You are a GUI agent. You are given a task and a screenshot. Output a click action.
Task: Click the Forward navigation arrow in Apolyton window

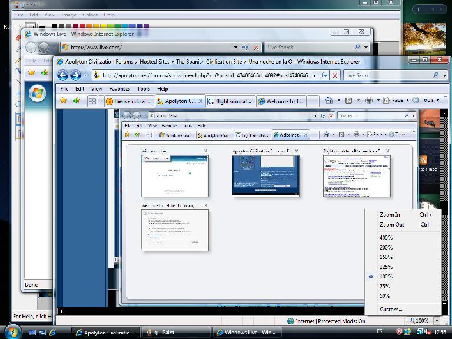click(75, 75)
